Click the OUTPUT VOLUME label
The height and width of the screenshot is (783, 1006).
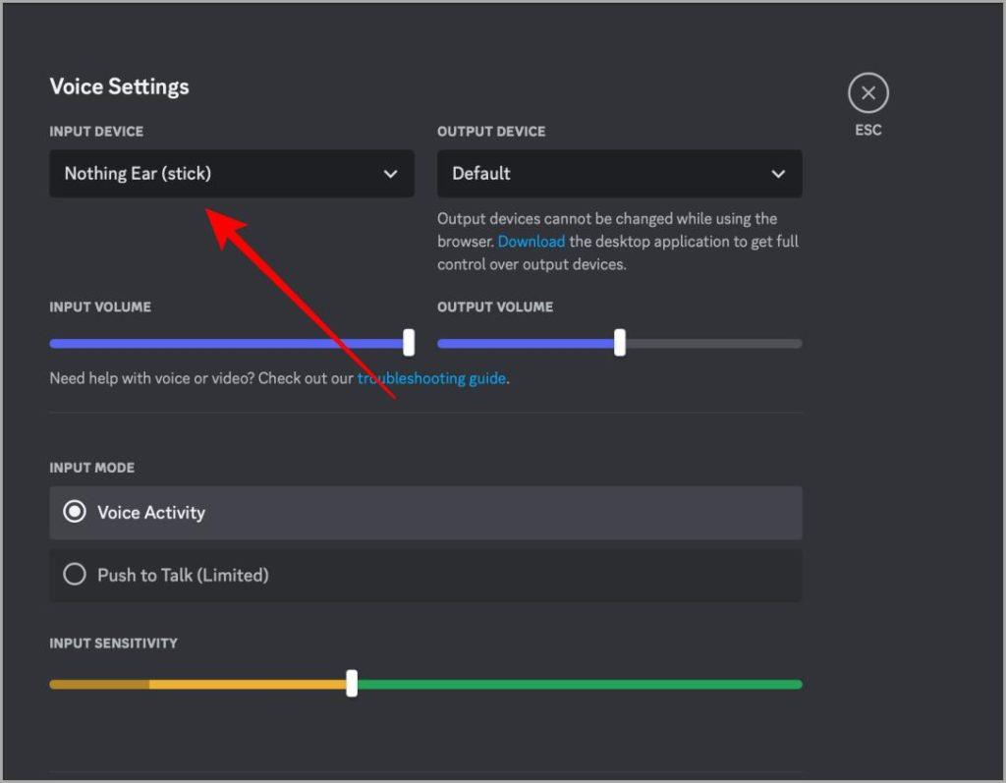click(x=495, y=307)
